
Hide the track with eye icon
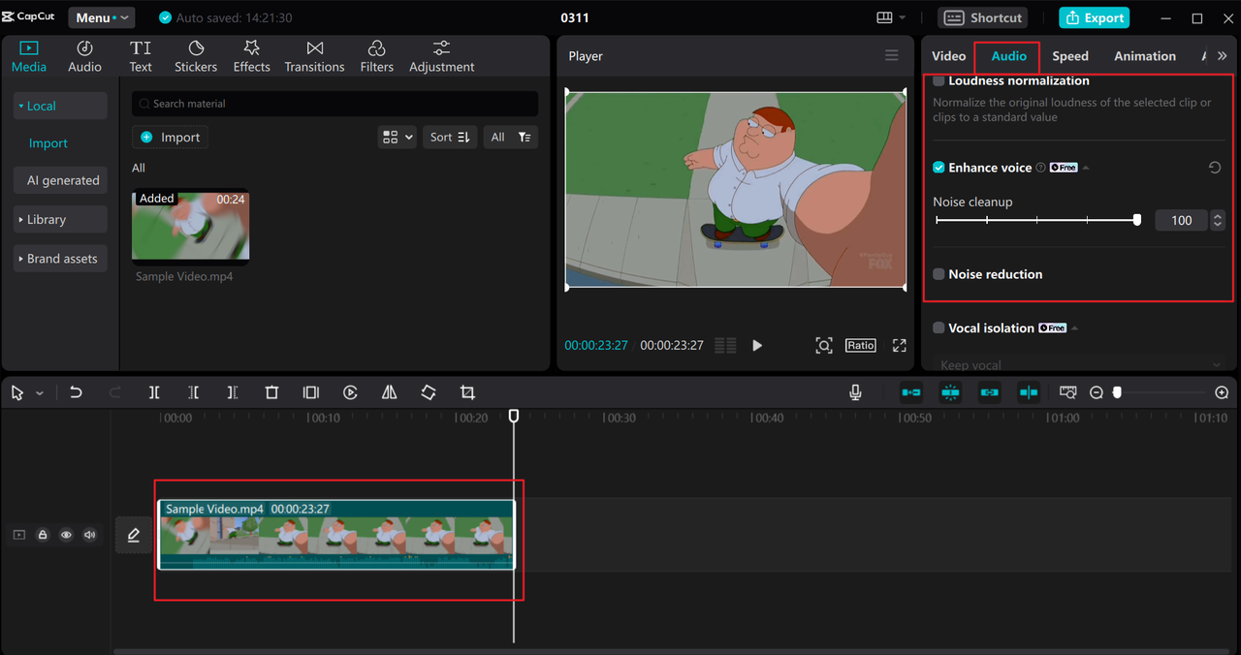pyautogui.click(x=66, y=535)
